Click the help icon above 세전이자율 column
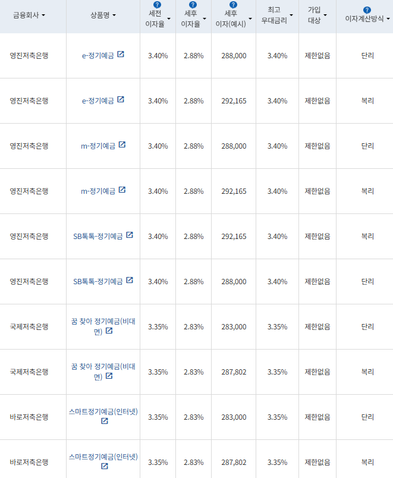Viewport: 393px width, 478px height. [x=156, y=6]
